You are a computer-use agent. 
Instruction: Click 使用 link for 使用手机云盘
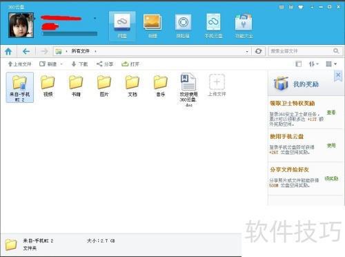(331, 146)
